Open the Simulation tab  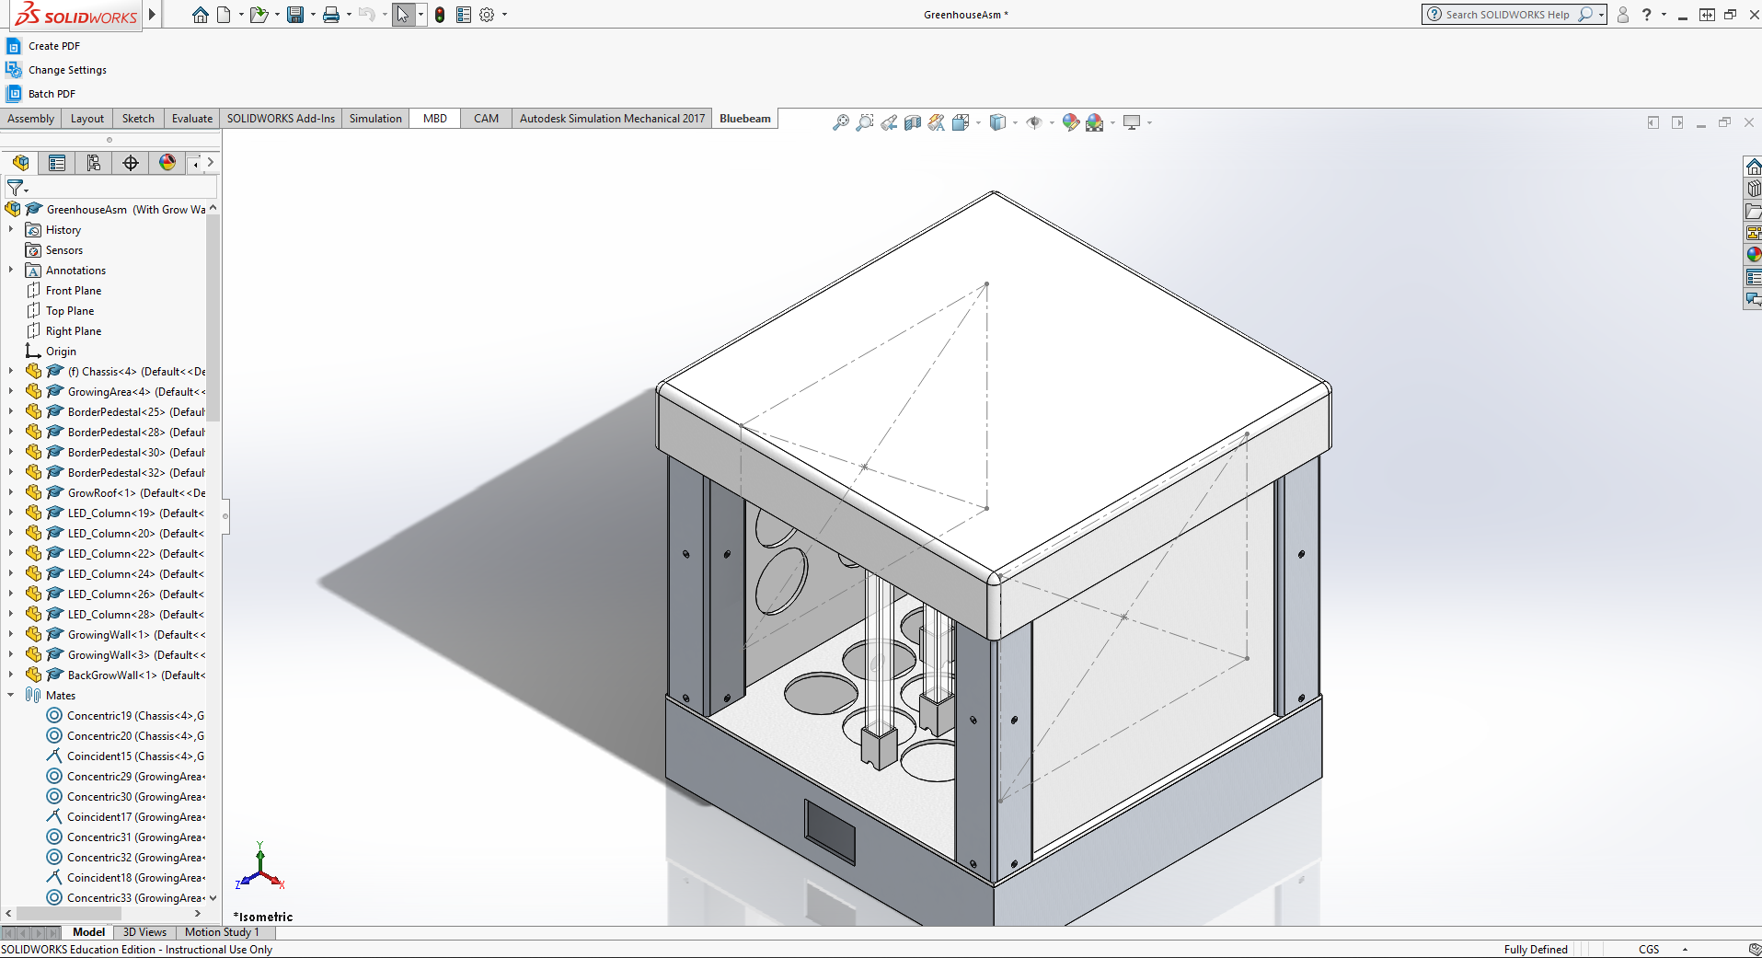[375, 119]
